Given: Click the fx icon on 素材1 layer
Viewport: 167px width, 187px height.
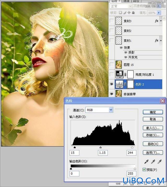Looking at the screenshot, I should 157,40.
